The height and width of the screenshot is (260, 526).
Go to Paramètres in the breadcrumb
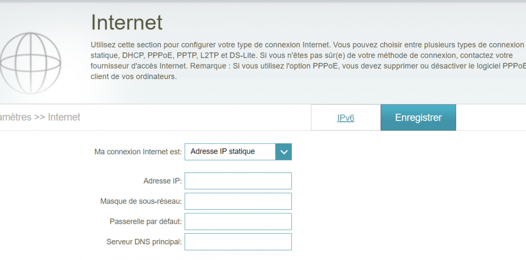(15, 117)
